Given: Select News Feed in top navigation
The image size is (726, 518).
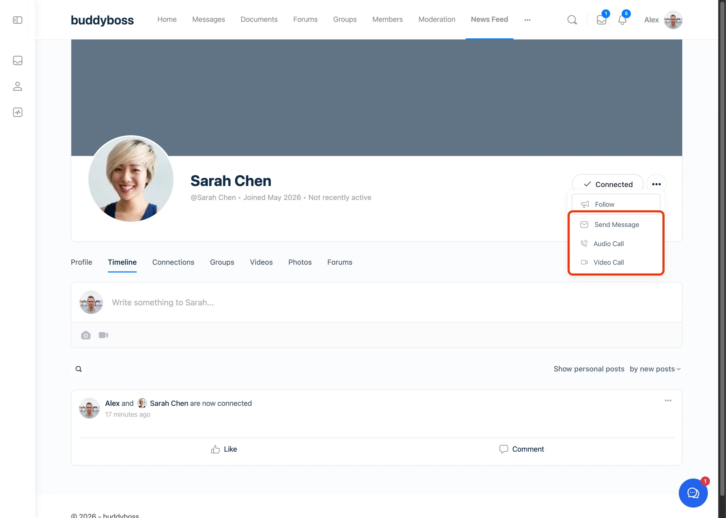Looking at the screenshot, I should point(489,19).
